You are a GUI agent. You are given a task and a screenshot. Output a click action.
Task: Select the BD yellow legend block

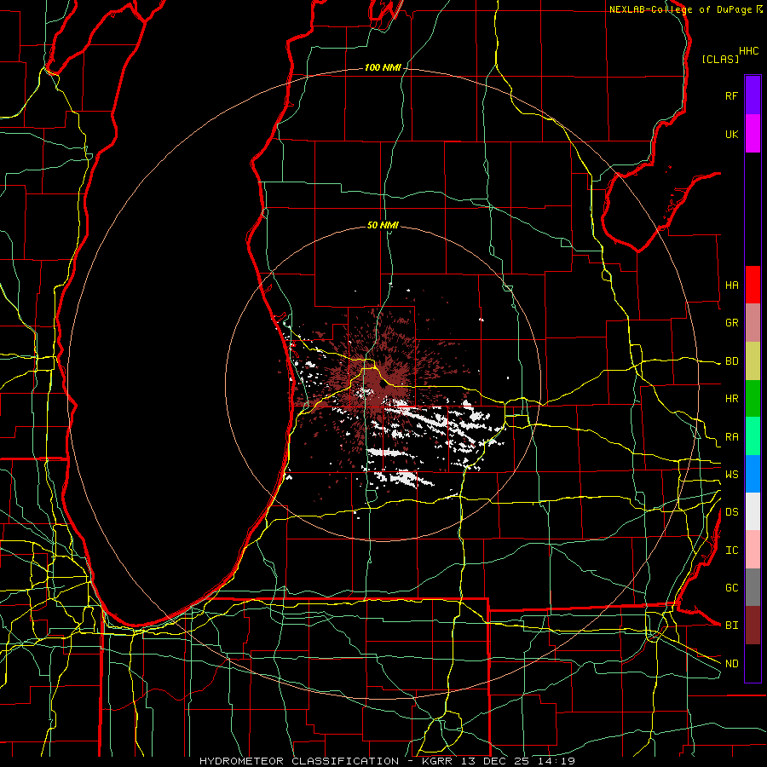pyautogui.click(x=753, y=361)
